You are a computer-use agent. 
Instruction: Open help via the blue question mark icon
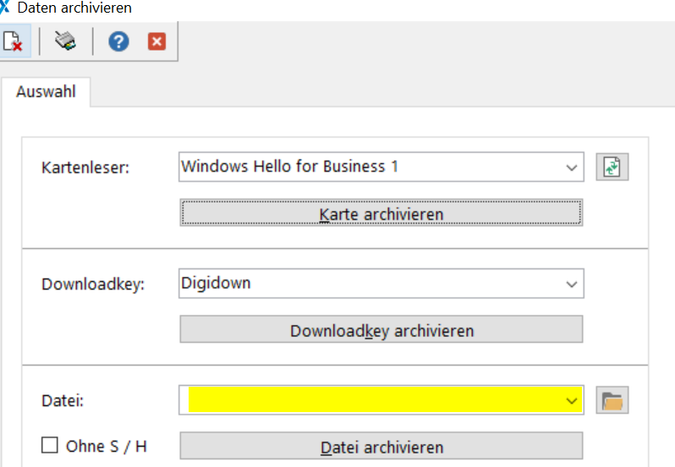coord(118,41)
